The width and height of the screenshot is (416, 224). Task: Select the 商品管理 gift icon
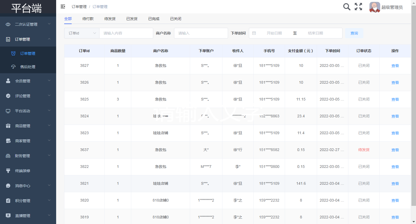tap(8, 126)
